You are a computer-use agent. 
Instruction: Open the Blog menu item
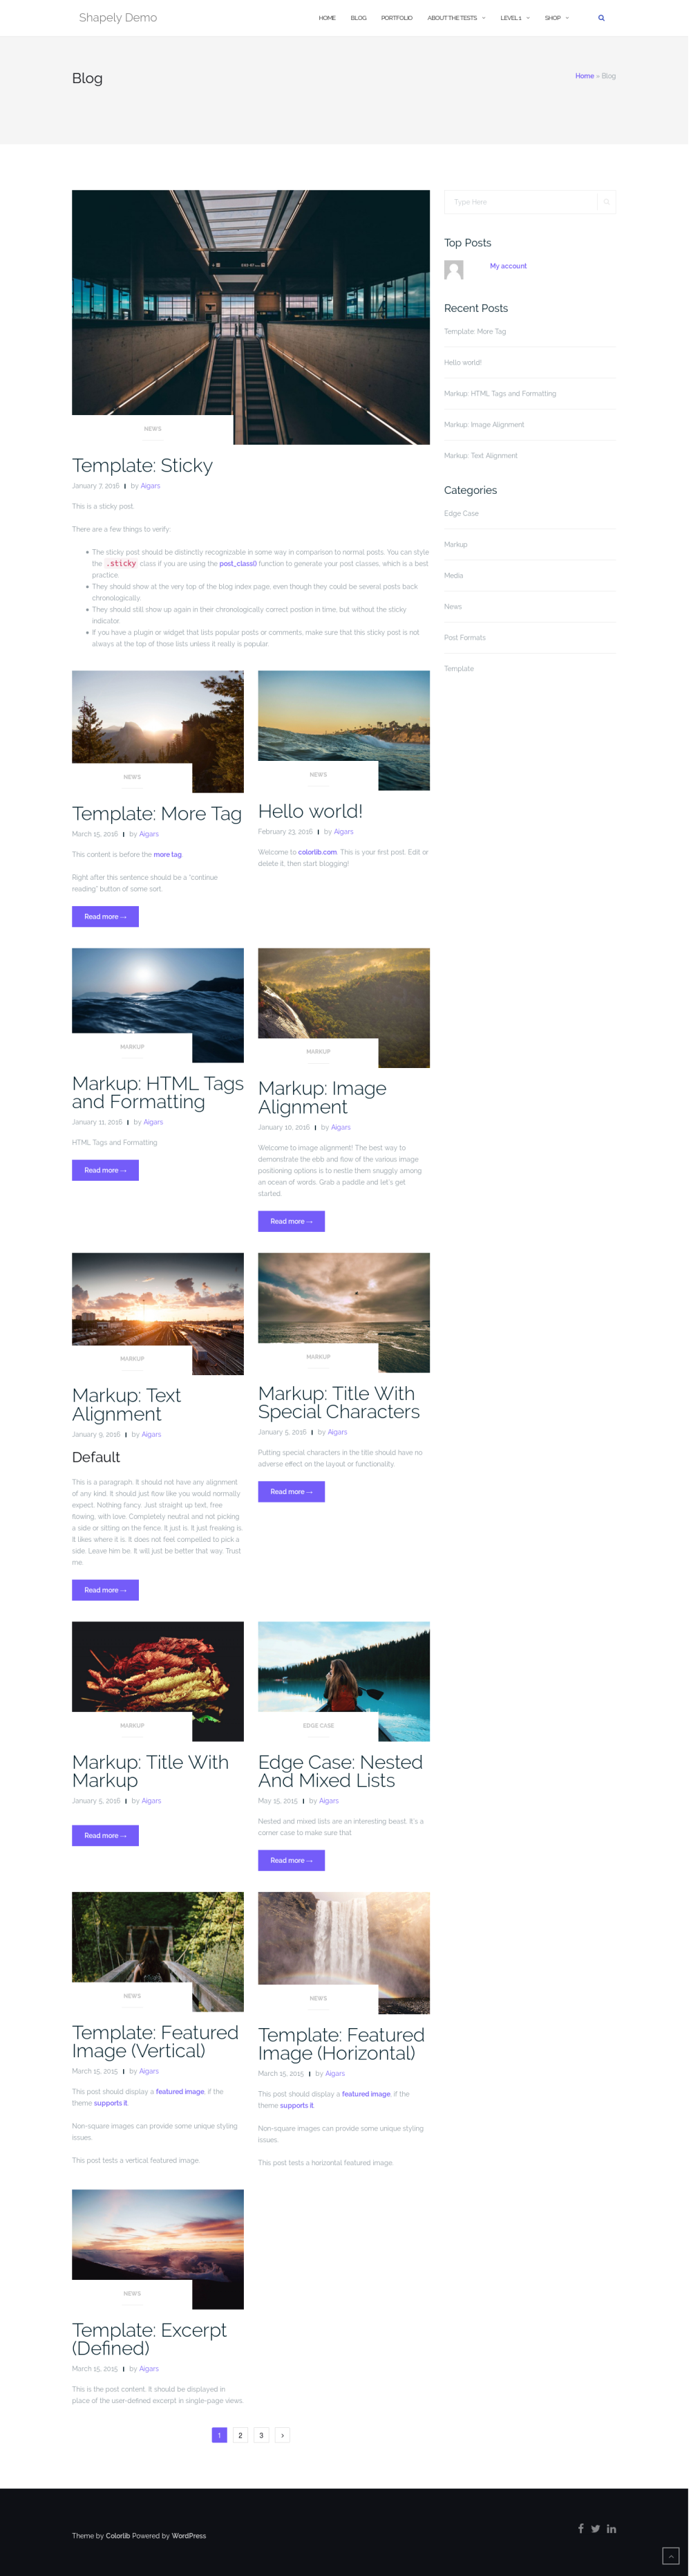(359, 18)
